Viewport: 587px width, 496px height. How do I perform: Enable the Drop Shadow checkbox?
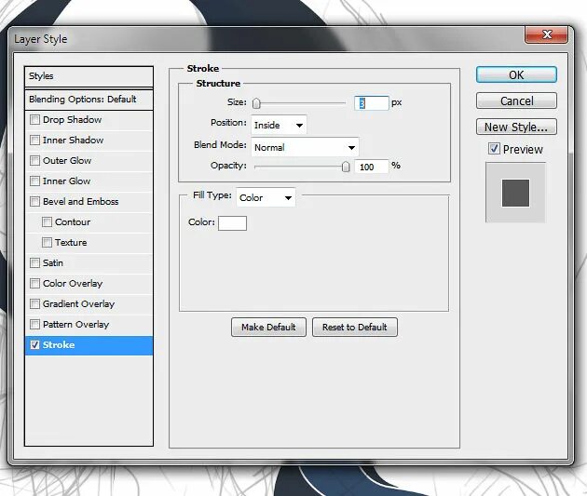34,120
